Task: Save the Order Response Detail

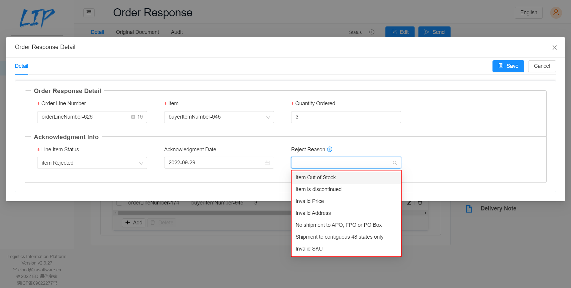Action: (508, 66)
